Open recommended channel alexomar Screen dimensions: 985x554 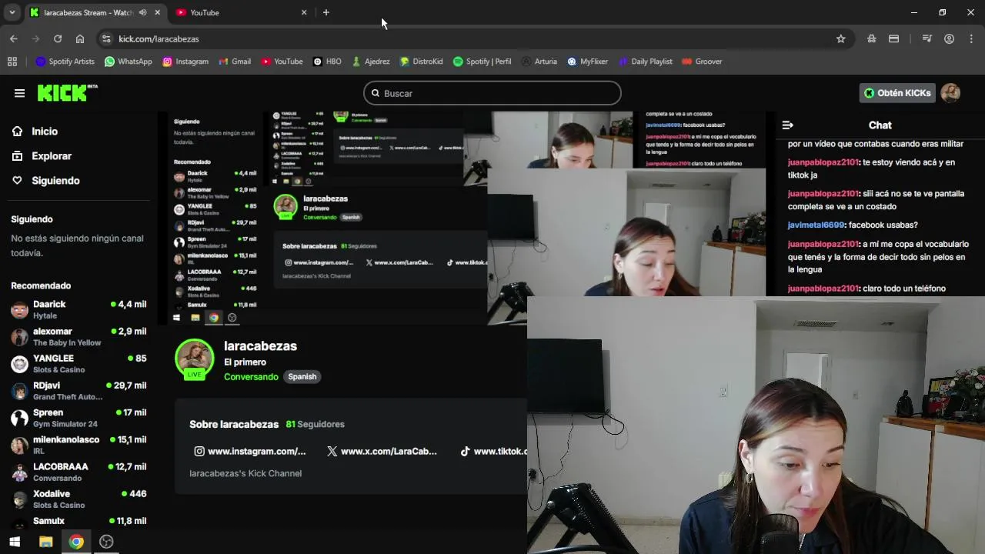pyautogui.click(x=78, y=336)
